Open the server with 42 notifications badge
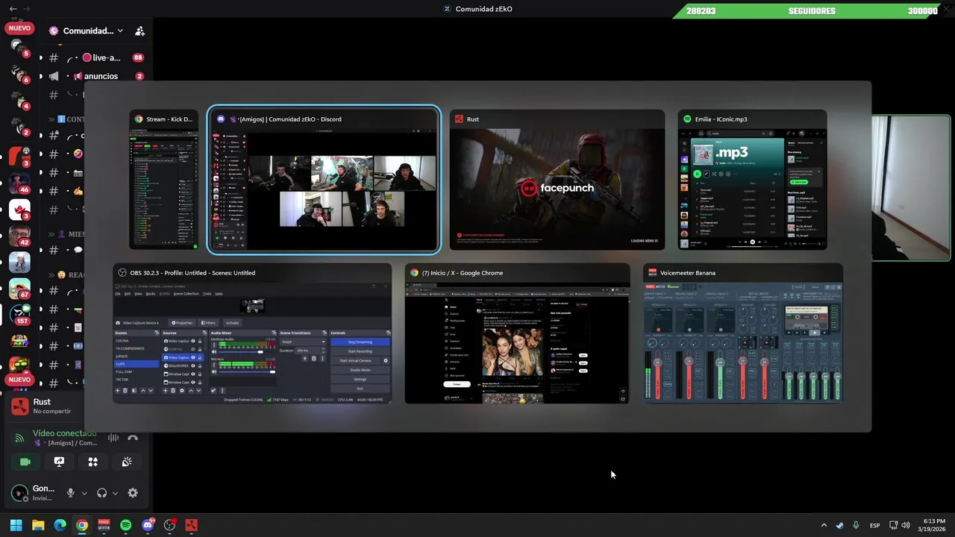 coord(19,236)
